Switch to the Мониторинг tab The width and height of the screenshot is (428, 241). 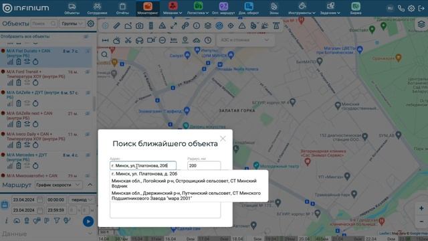coord(148,8)
